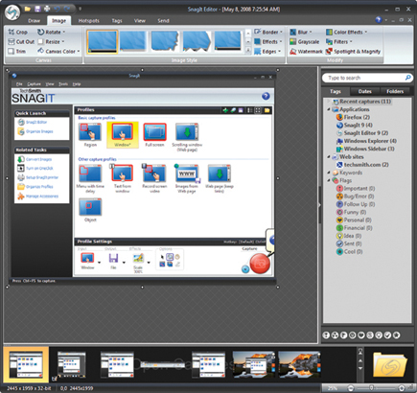This screenshot has width=417, height=393.
Task: Click the zoom out minus button
Action: [351, 388]
